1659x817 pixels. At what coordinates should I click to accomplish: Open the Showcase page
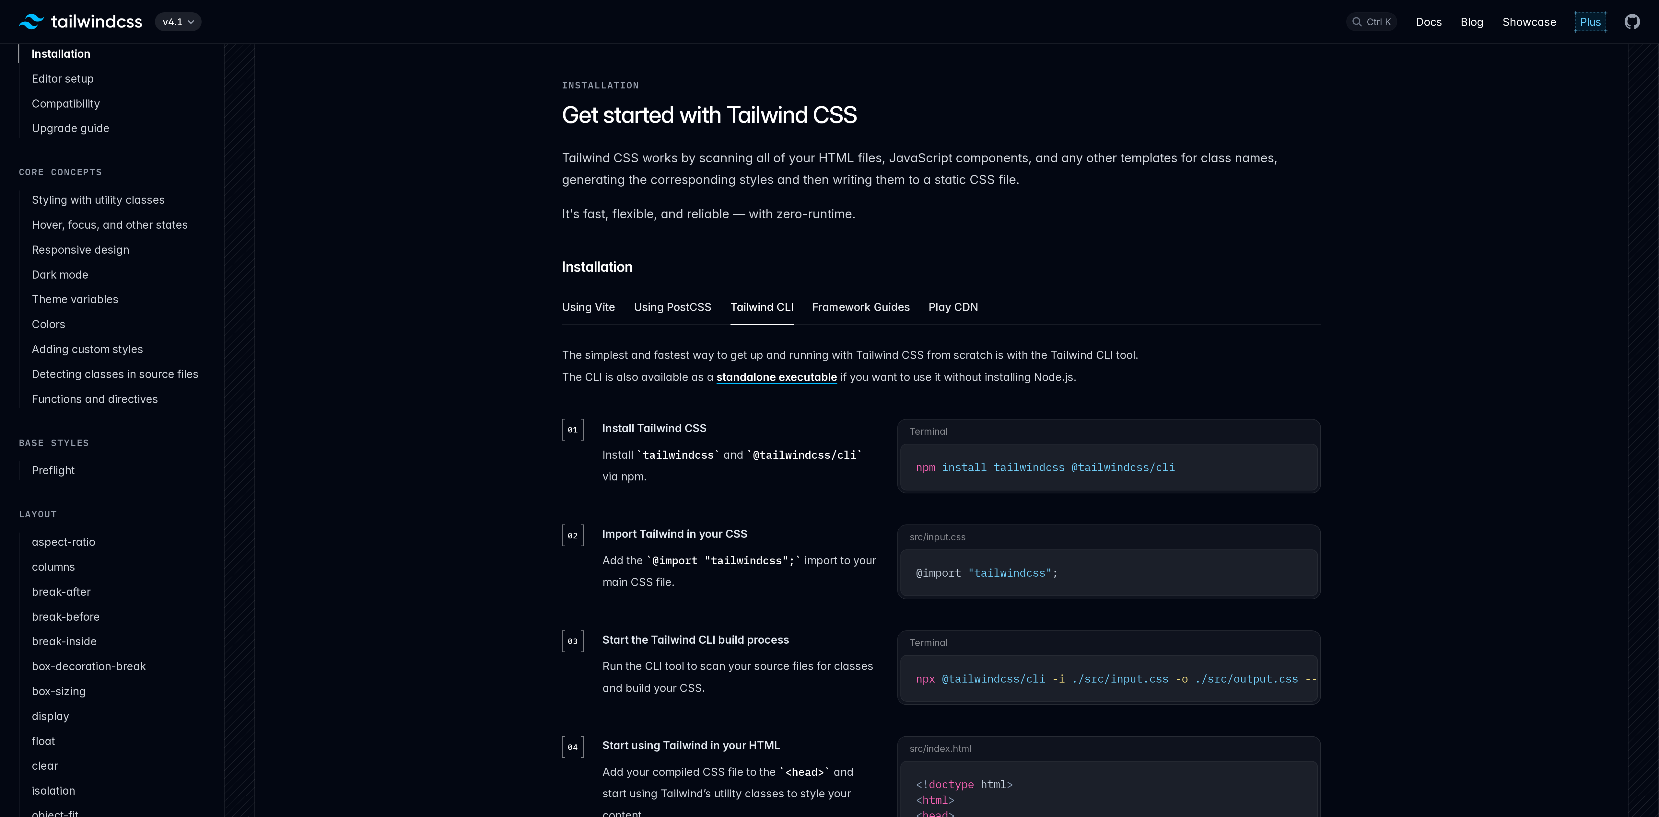[1530, 21]
